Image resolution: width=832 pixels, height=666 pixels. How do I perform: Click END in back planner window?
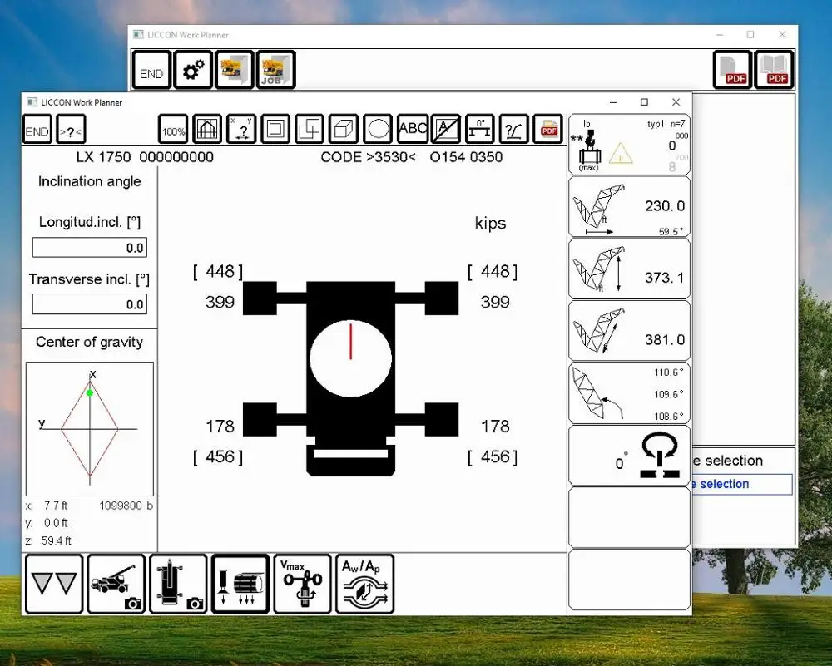(151, 70)
